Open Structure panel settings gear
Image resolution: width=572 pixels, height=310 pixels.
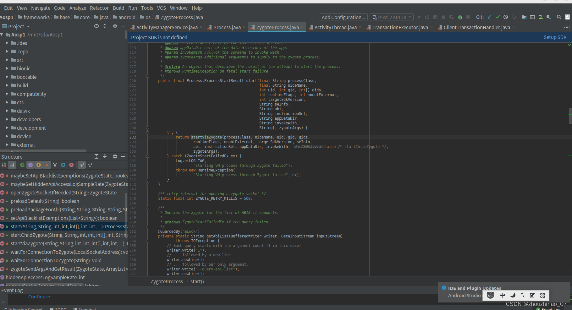coord(115,156)
